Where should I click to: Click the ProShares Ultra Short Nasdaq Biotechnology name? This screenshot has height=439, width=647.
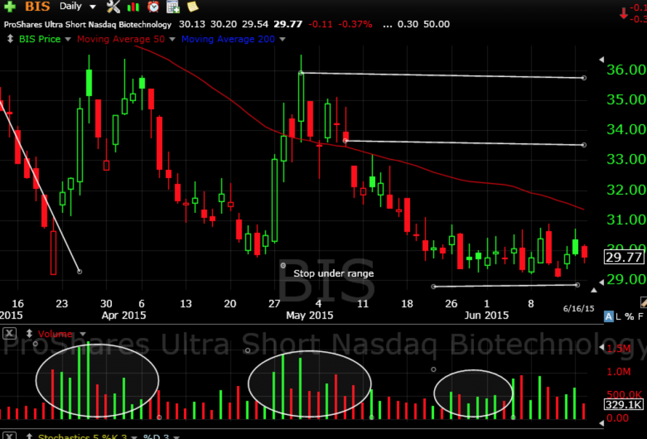(x=87, y=25)
